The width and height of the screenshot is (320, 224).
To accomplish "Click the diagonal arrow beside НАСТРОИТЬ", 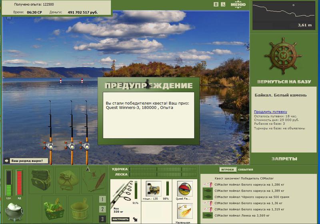I will [135, 219].
